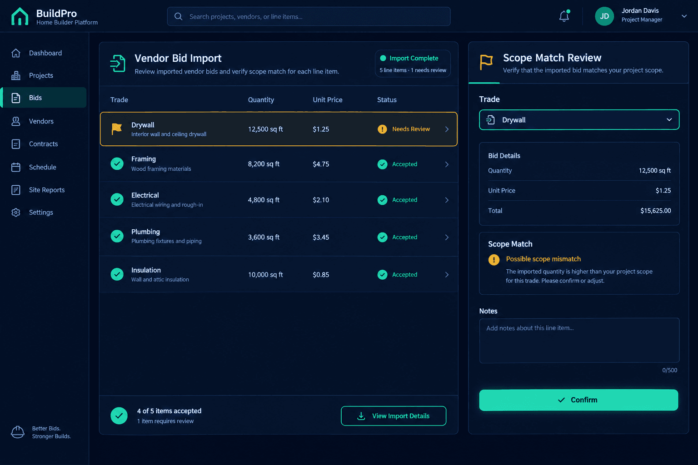Click the Vendor Bid Import header icon
The height and width of the screenshot is (465, 698).
[118, 64]
